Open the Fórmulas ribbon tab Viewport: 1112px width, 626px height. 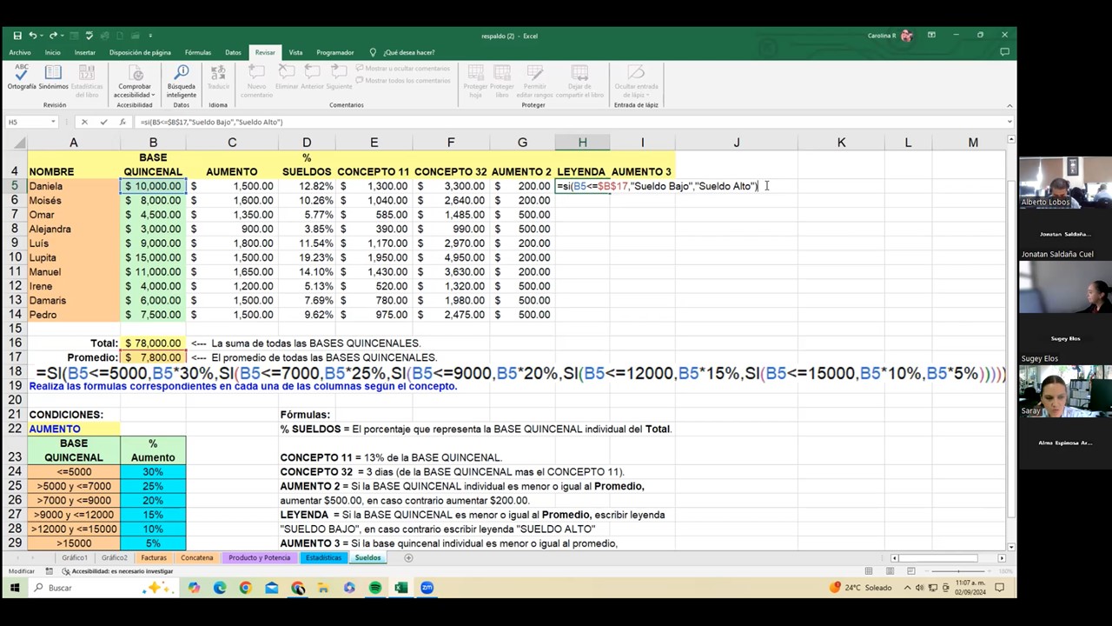(198, 52)
